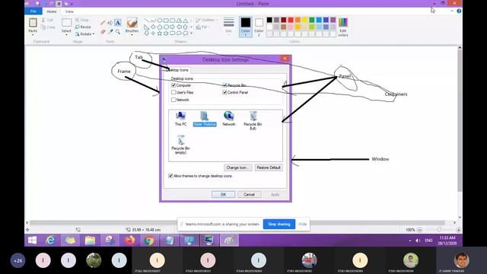Click the ENG language indicator in tray
This screenshot has width=487, height=274.
pos(428,241)
